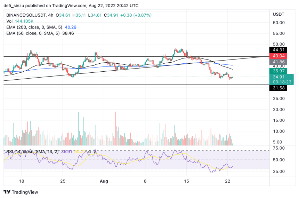299x198 pixels.
Task: Click the blue EMA 200 value 40.29
Action: [x=71, y=27]
